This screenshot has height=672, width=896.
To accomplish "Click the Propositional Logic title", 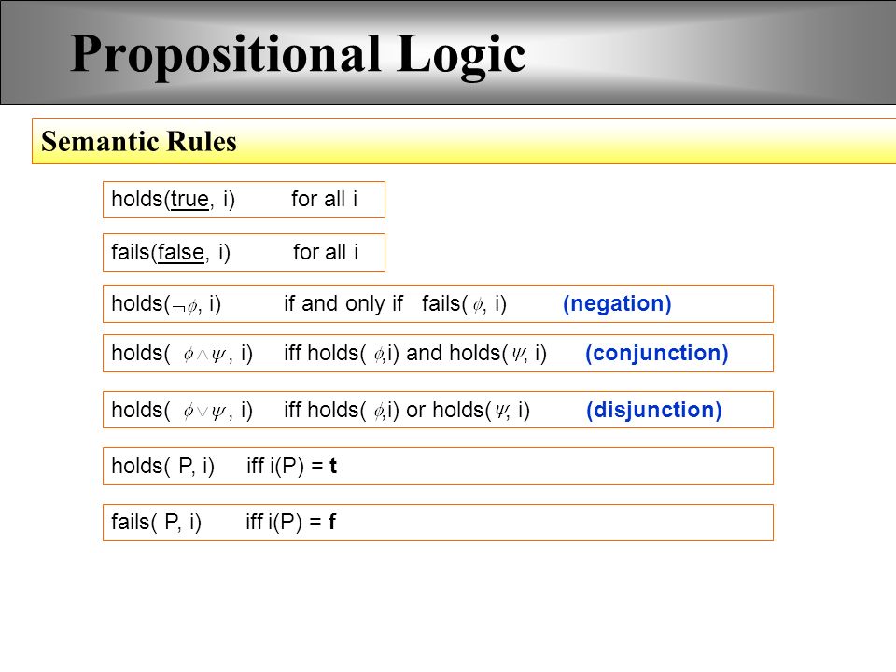I will [x=298, y=55].
